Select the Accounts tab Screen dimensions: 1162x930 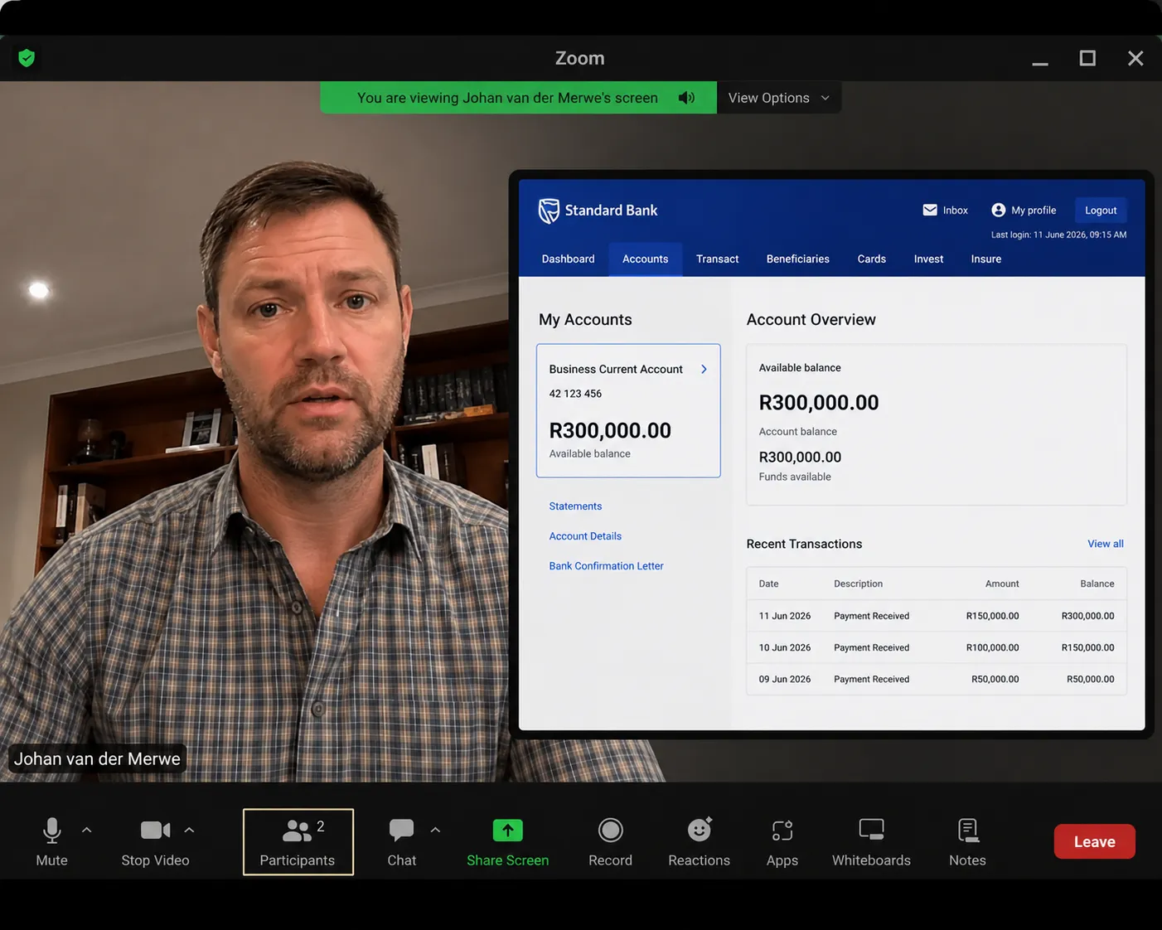pyautogui.click(x=646, y=259)
